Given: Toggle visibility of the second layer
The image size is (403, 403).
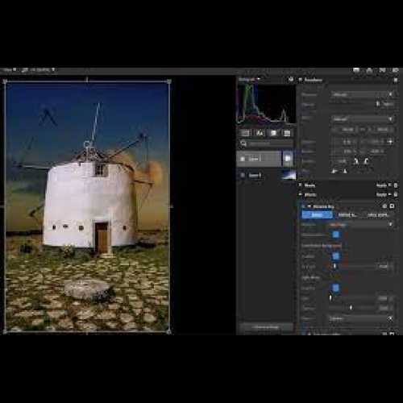Looking at the screenshot, I should point(243,175).
